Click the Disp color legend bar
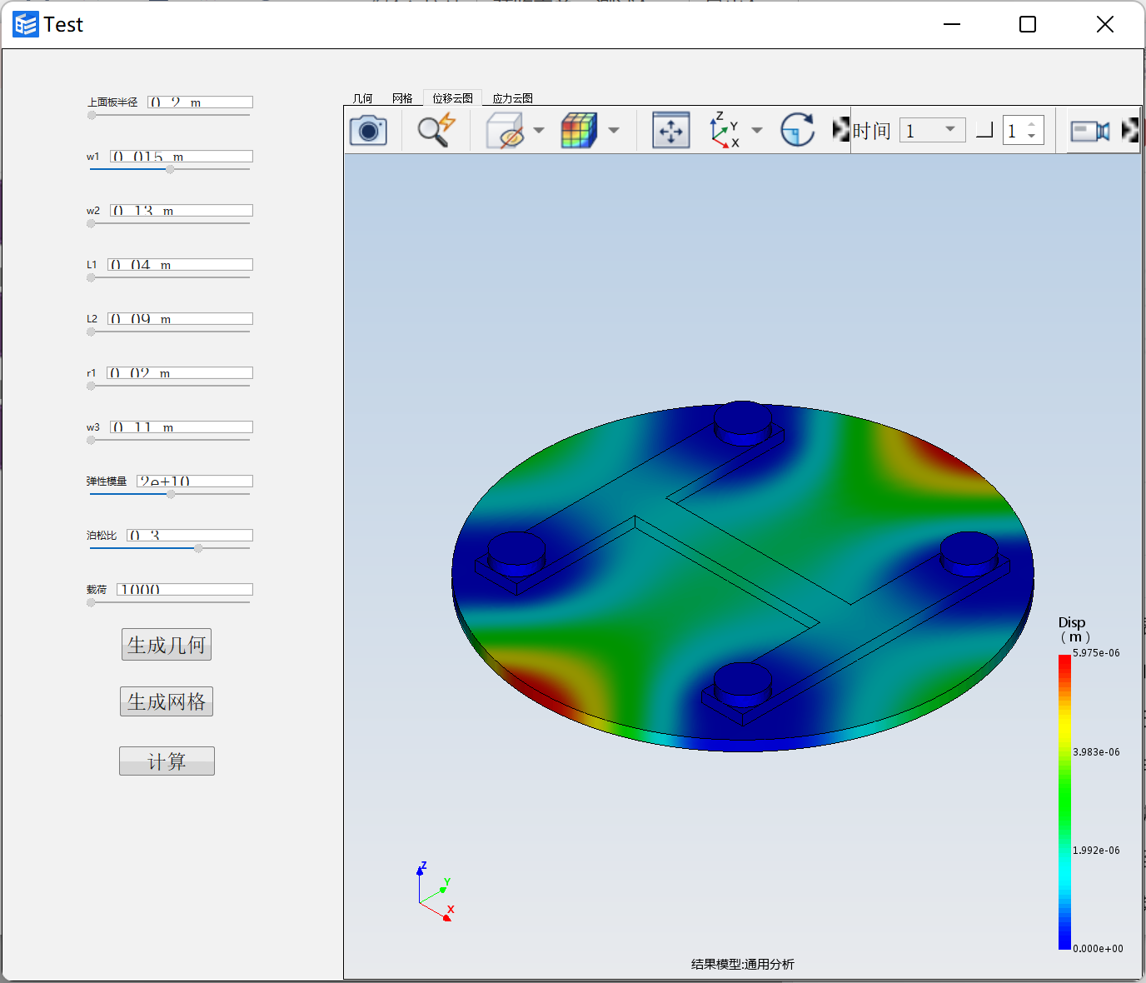The image size is (1146, 983). 1064,801
